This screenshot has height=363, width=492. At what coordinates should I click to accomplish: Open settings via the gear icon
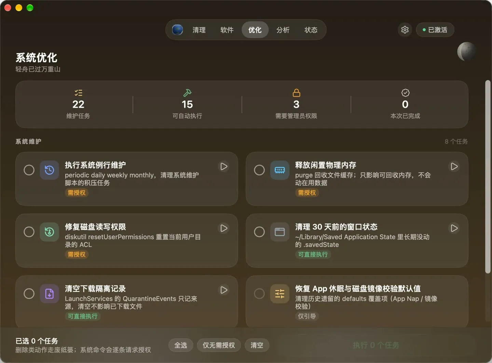point(405,30)
